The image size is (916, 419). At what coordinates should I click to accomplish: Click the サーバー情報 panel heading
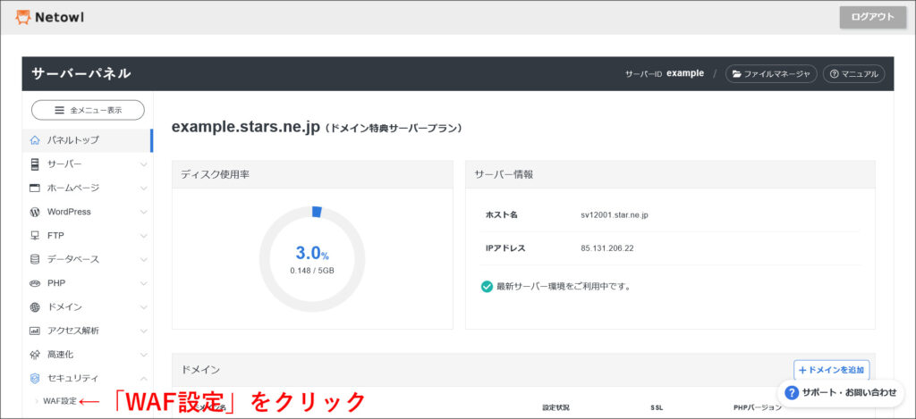click(x=504, y=174)
